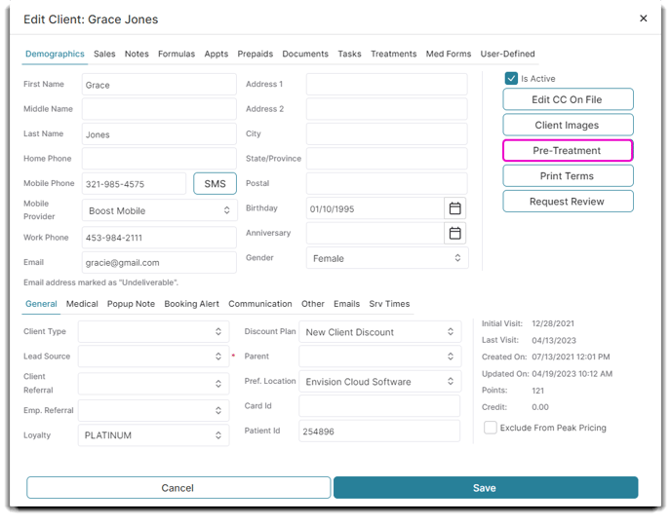The width and height of the screenshot is (671, 526).
Task: Click the Middle Name field
Action: click(x=159, y=109)
